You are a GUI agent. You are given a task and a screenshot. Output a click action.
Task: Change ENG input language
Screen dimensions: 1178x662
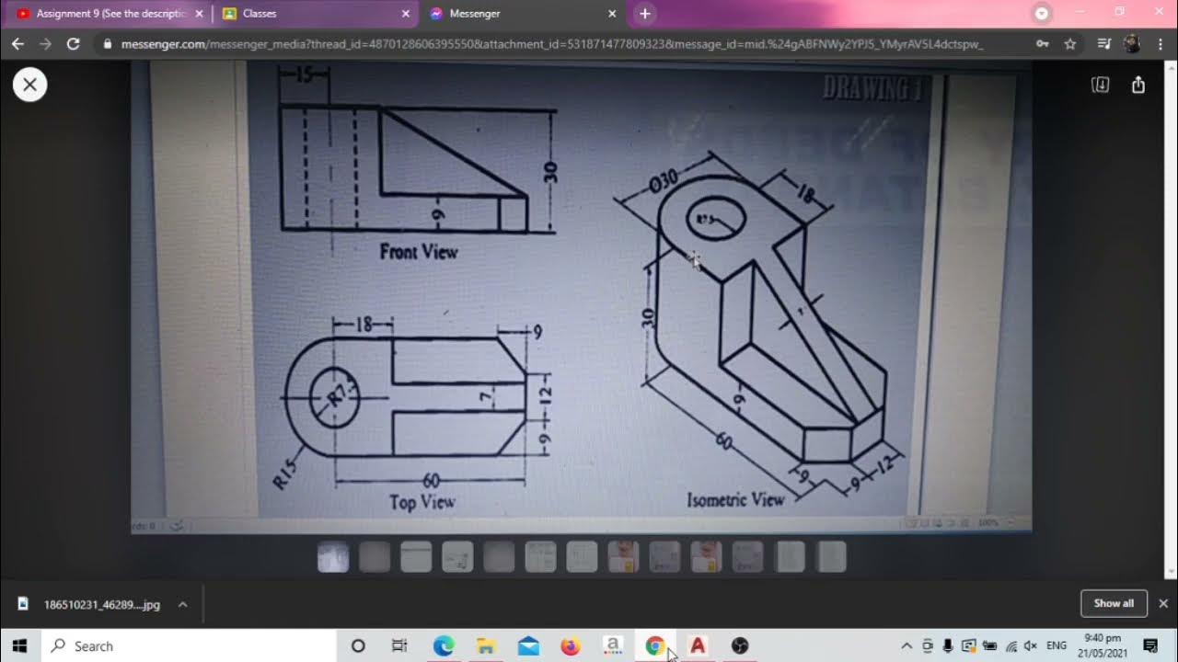click(1057, 646)
